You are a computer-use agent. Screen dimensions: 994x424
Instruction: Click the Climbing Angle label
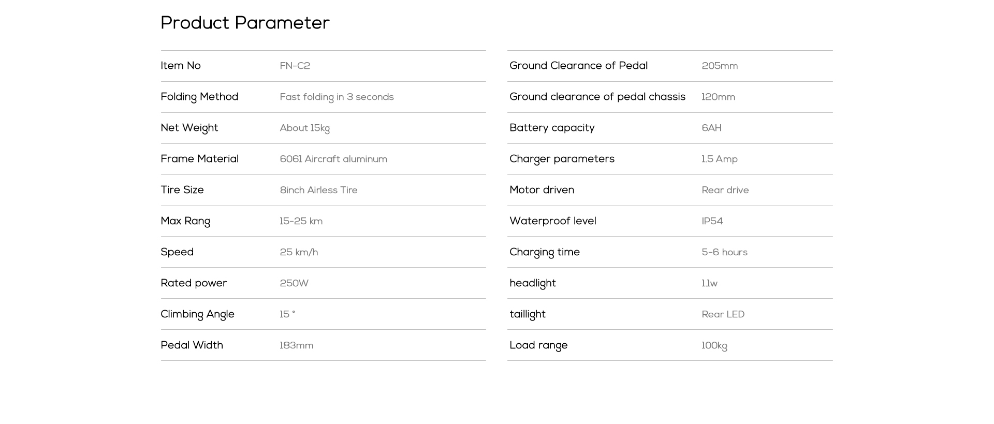pos(197,315)
